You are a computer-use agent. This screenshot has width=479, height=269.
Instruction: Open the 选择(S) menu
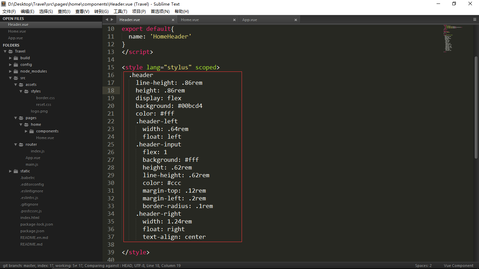(x=46, y=12)
